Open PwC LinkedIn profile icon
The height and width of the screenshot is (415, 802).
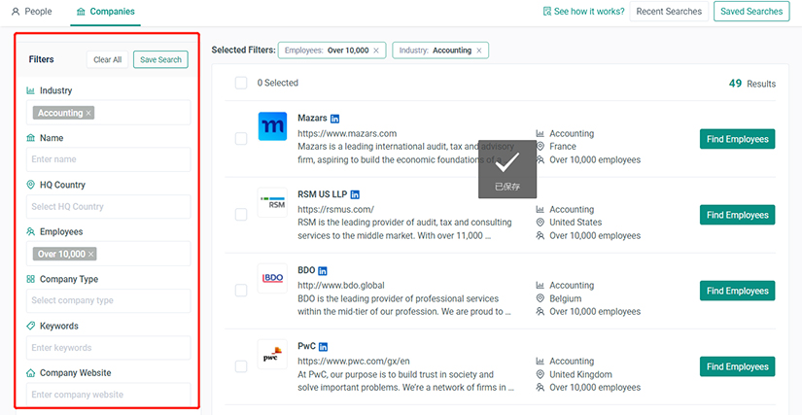point(324,346)
